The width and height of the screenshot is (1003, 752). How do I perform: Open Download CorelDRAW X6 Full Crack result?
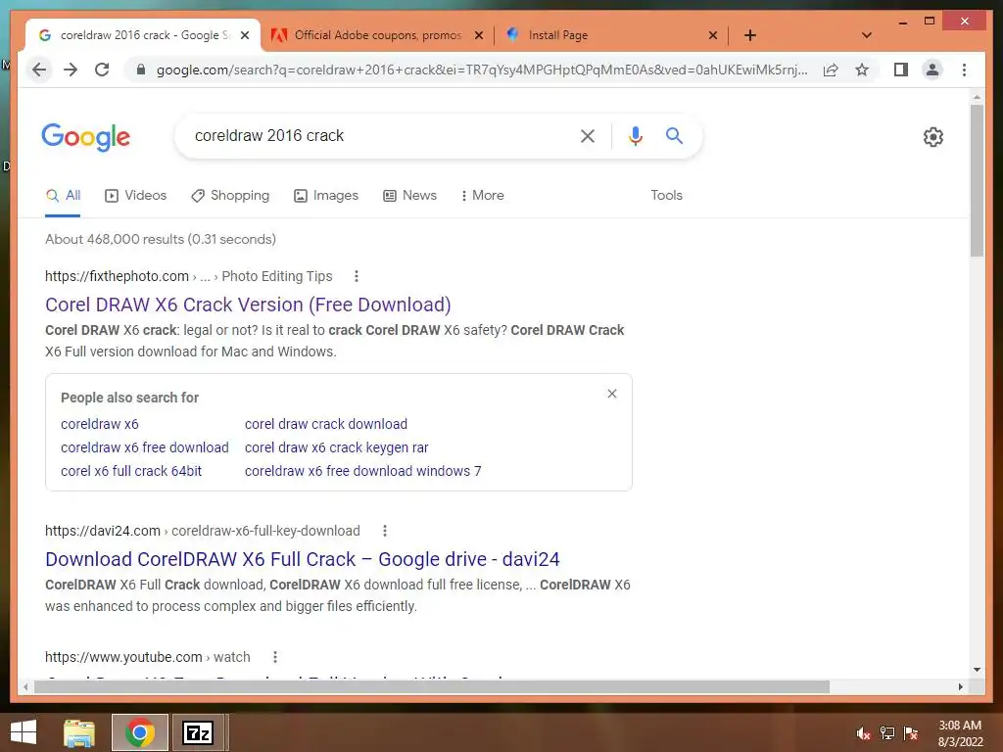[303, 559]
